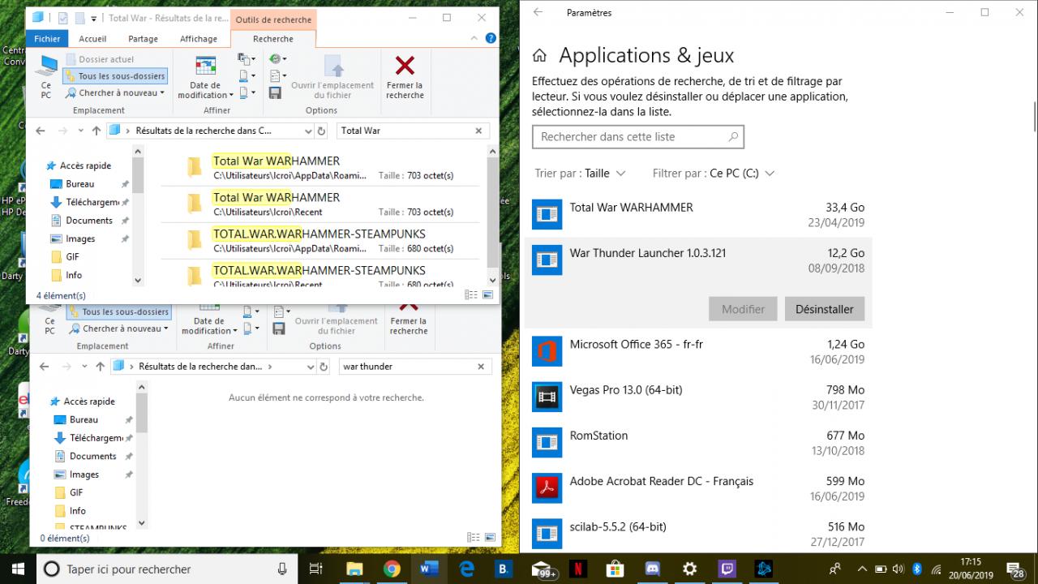Open Chercher à nouveau dropdown in Total War window
This screenshot has height=584, width=1038.
(115, 92)
